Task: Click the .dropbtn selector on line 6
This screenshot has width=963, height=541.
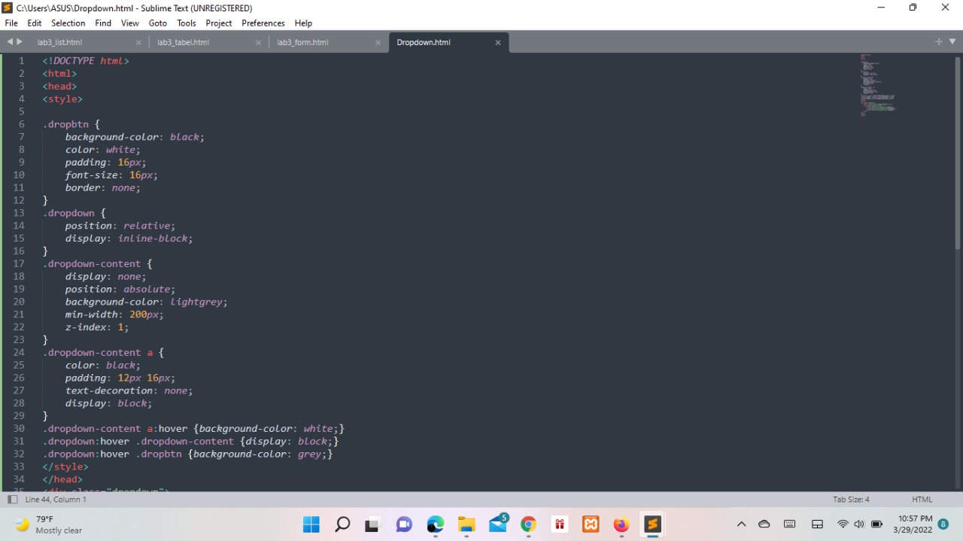Action: pos(65,124)
